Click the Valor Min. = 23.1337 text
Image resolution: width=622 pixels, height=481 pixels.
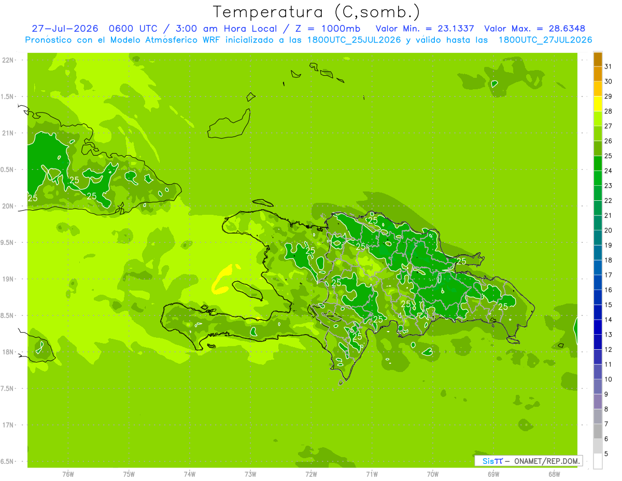[x=425, y=29]
